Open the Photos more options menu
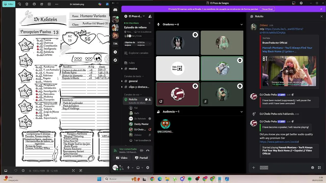 [x=57, y=4]
